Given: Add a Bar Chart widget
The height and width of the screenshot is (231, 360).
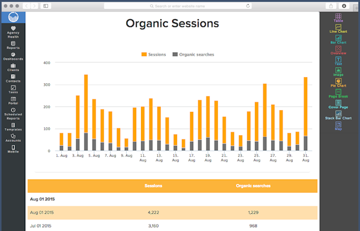Looking at the screenshot, I should pos(338,39).
